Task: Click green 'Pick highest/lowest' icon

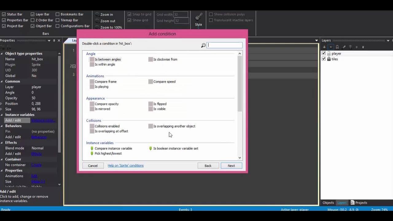Action: [x=92, y=153]
